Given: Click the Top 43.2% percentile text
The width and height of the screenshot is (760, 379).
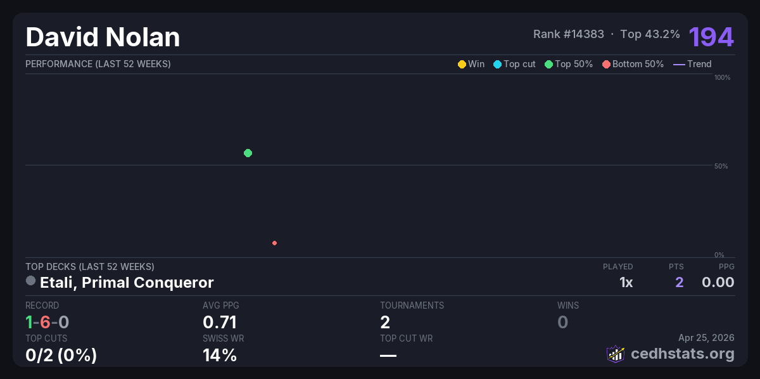Looking at the screenshot, I should (650, 34).
